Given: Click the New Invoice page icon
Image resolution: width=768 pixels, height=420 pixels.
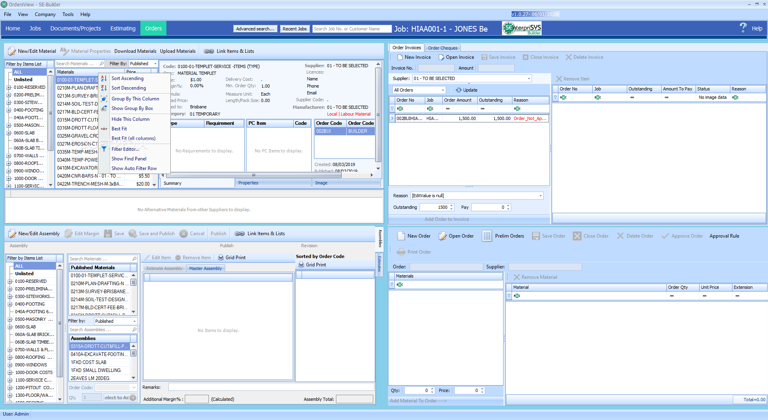Looking at the screenshot, I should tap(400, 57).
